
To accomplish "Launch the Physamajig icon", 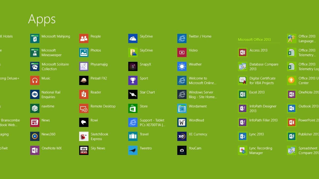I will coord(84,67).
